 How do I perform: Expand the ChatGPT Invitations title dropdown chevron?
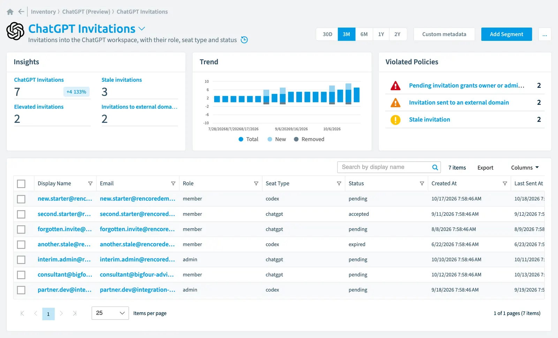142,29
